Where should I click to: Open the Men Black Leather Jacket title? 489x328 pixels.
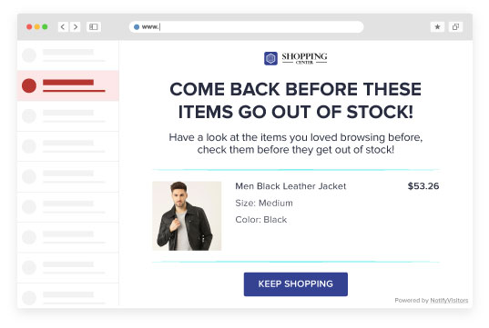tap(290, 186)
